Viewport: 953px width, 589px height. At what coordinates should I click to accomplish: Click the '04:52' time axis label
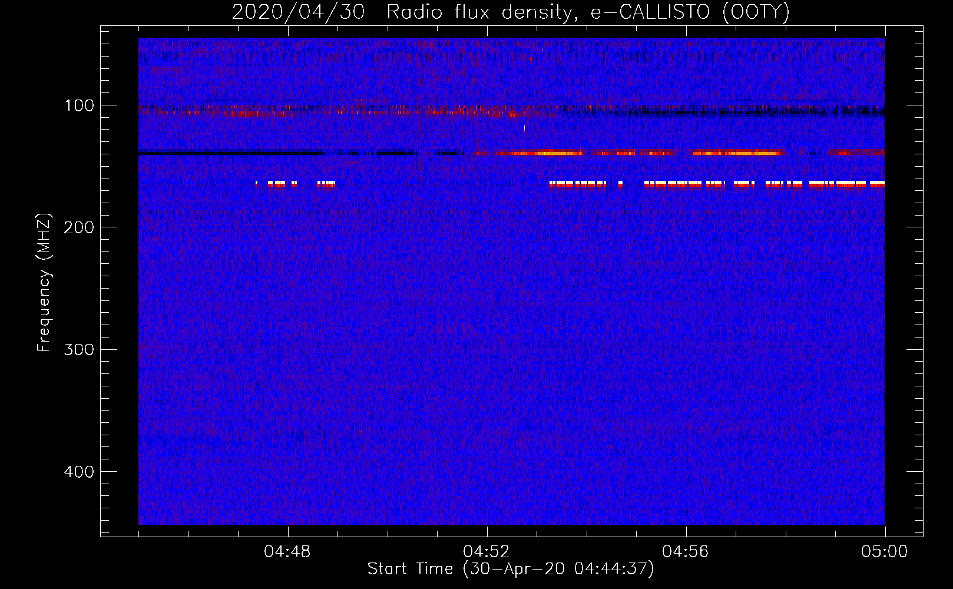pyautogui.click(x=487, y=552)
